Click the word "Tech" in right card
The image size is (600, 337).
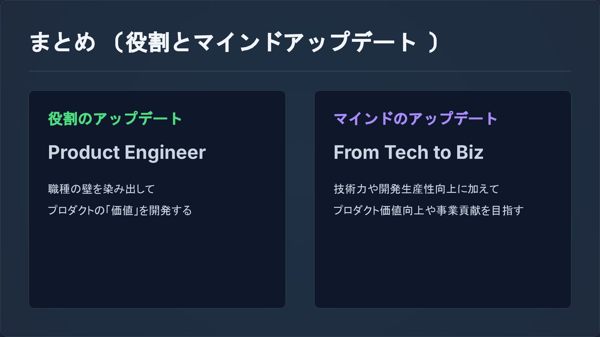(406, 153)
